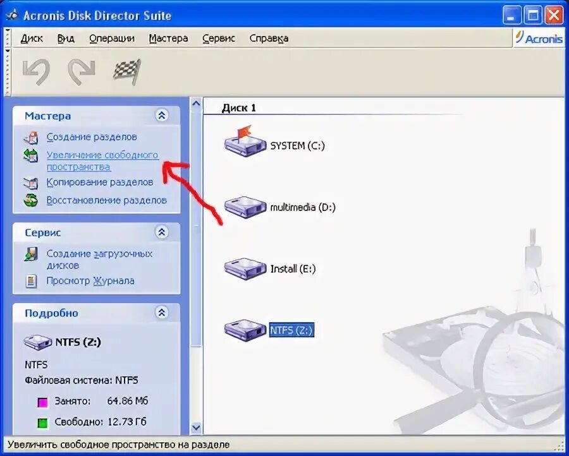Click the SYSTEM (C:) label
This screenshot has width=569, height=456.
298,146
